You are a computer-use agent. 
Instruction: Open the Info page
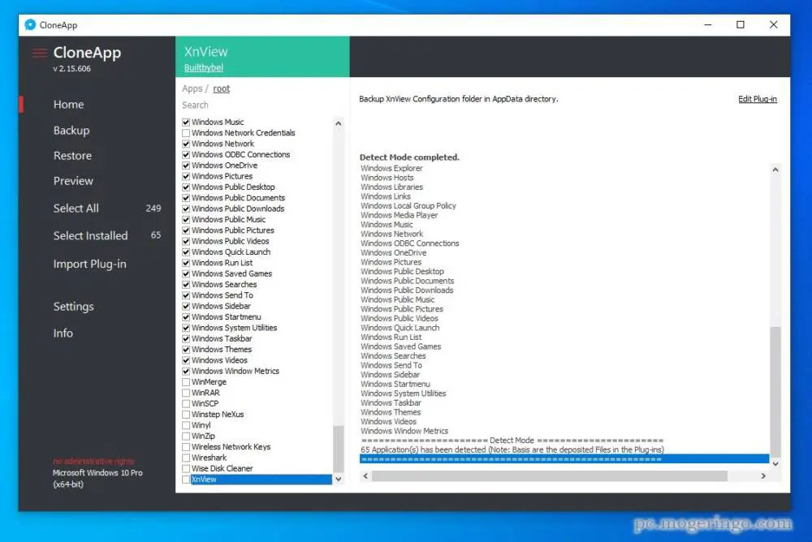point(63,333)
